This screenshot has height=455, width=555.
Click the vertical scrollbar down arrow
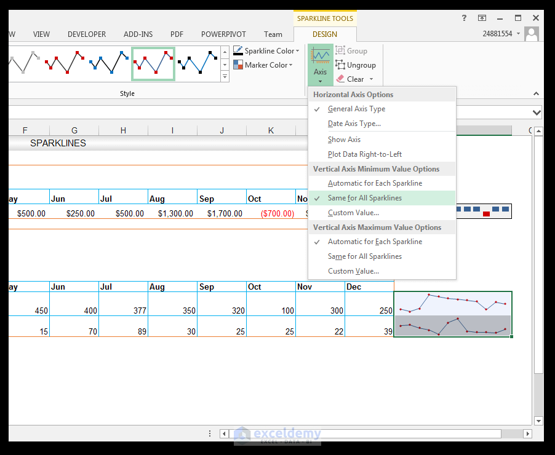coord(538,421)
